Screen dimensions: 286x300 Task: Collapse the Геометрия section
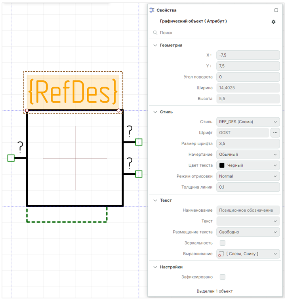pyautogui.click(x=155, y=45)
